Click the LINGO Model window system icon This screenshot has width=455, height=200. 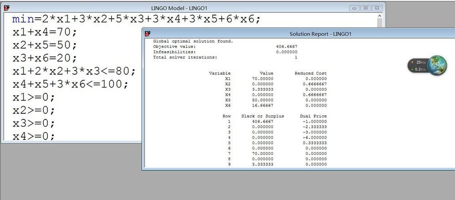pyautogui.click(x=6, y=8)
